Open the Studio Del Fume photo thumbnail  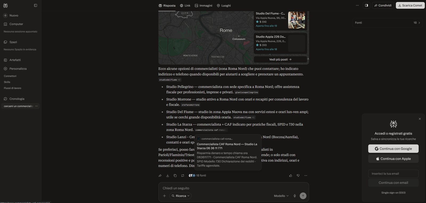(297, 20)
